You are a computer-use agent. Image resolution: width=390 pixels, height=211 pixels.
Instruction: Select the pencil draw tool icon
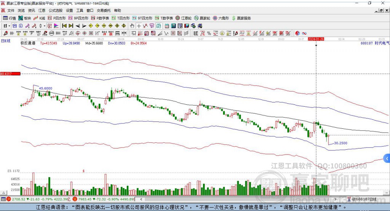[5, 34]
